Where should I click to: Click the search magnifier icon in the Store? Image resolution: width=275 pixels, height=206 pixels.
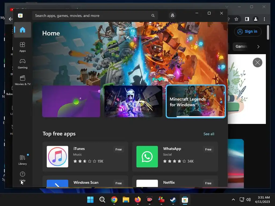point(153,16)
